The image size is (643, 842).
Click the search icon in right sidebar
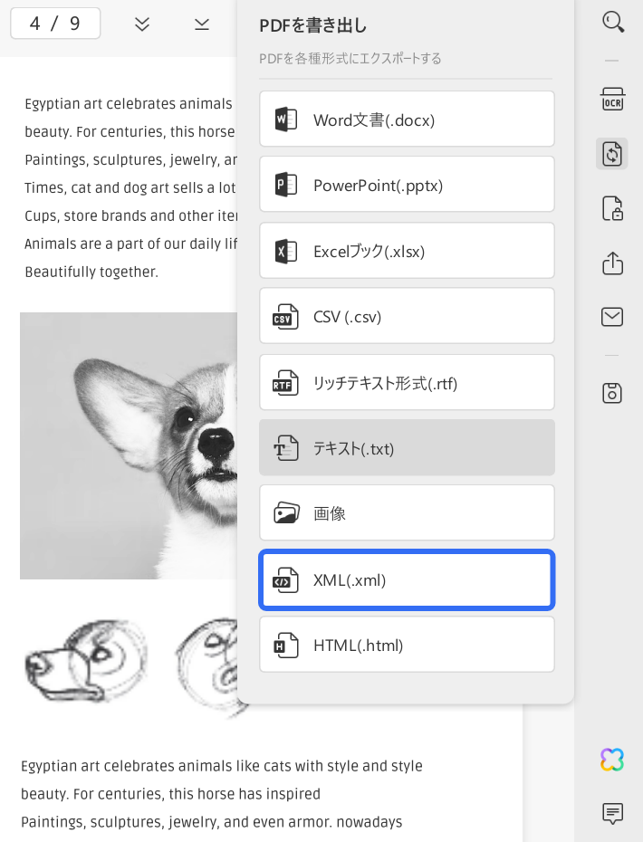coord(613,22)
